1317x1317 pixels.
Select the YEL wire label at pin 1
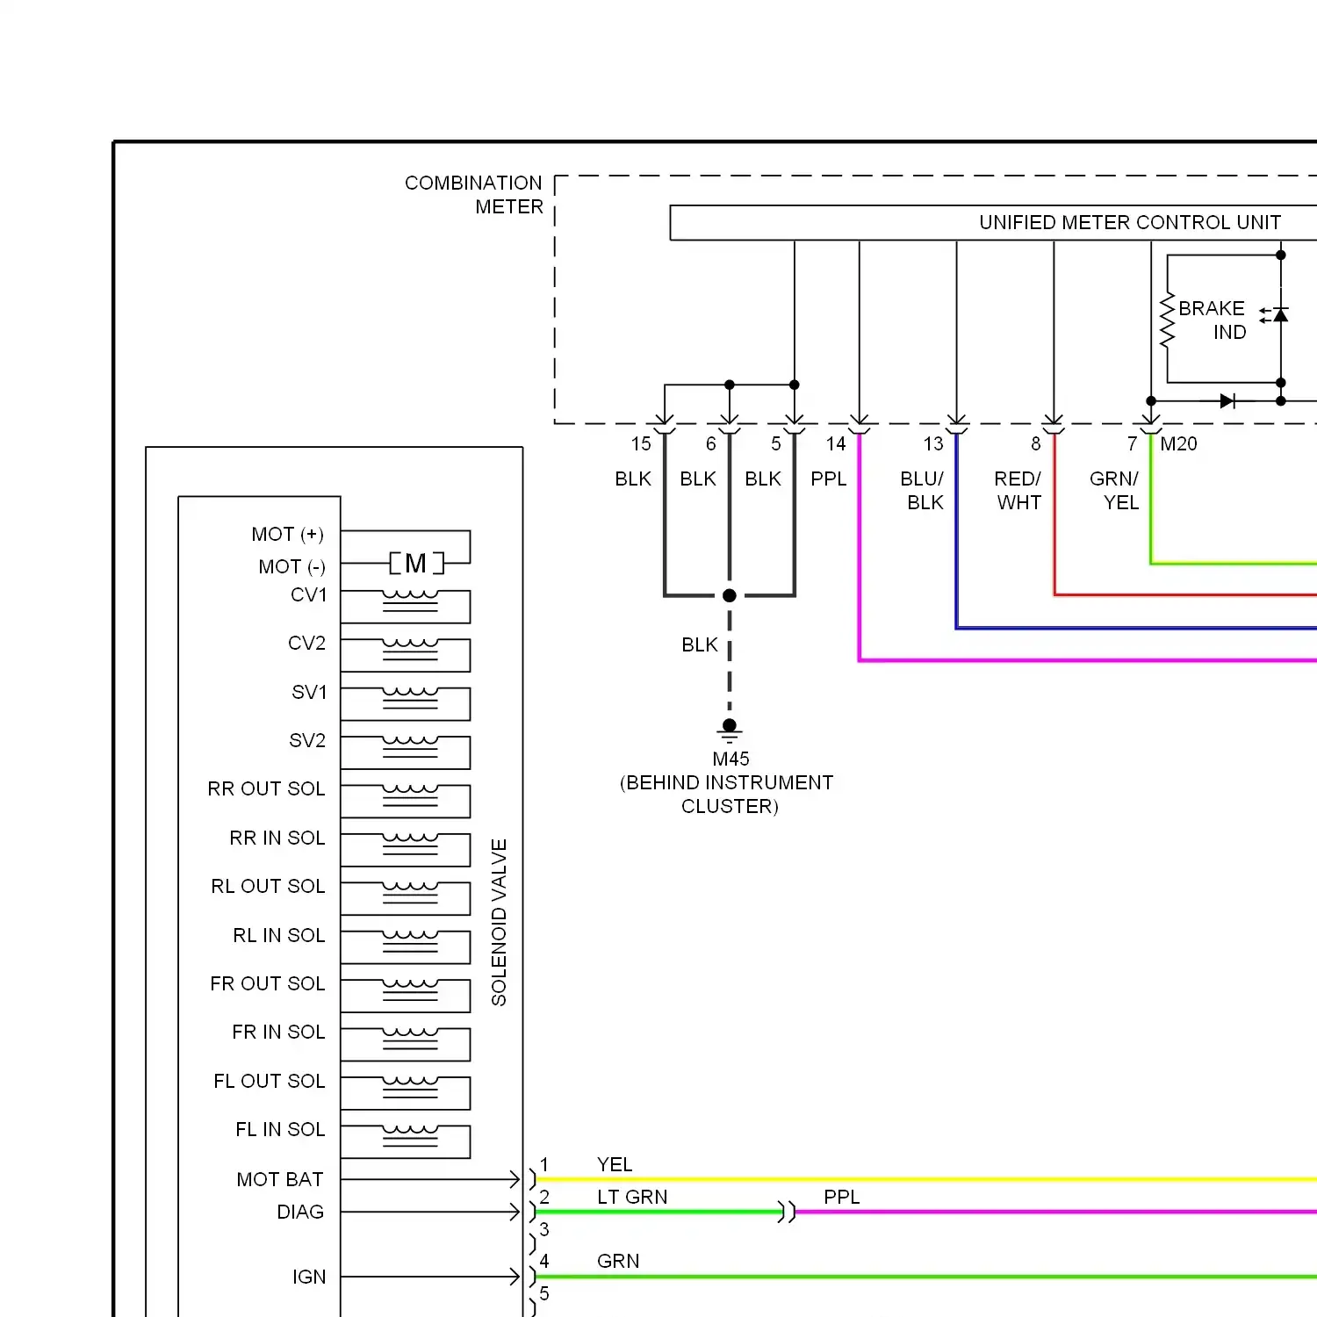click(x=615, y=1164)
